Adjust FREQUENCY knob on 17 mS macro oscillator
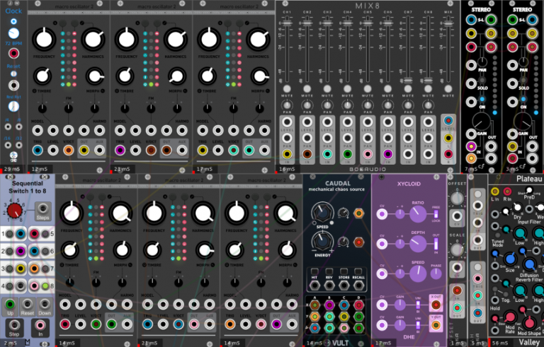This screenshot has width=544, height=347. [209, 40]
